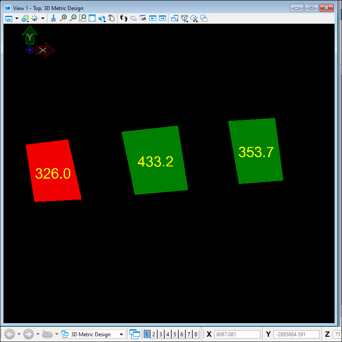Click the green Y axis arrow of the triad
The width and height of the screenshot is (342, 342).
pyautogui.click(x=30, y=35)
